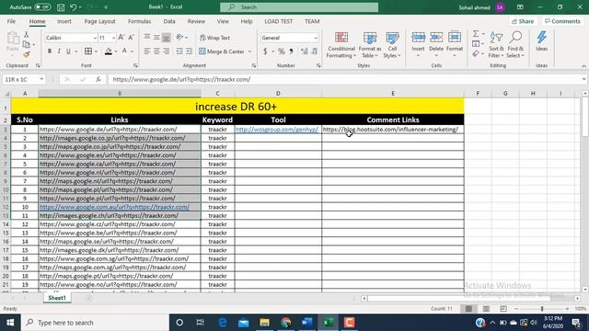The image size is (589, 331).
Task: Click the Italic formatting icon
Action: pyautogui.click(x=59, y=51)
